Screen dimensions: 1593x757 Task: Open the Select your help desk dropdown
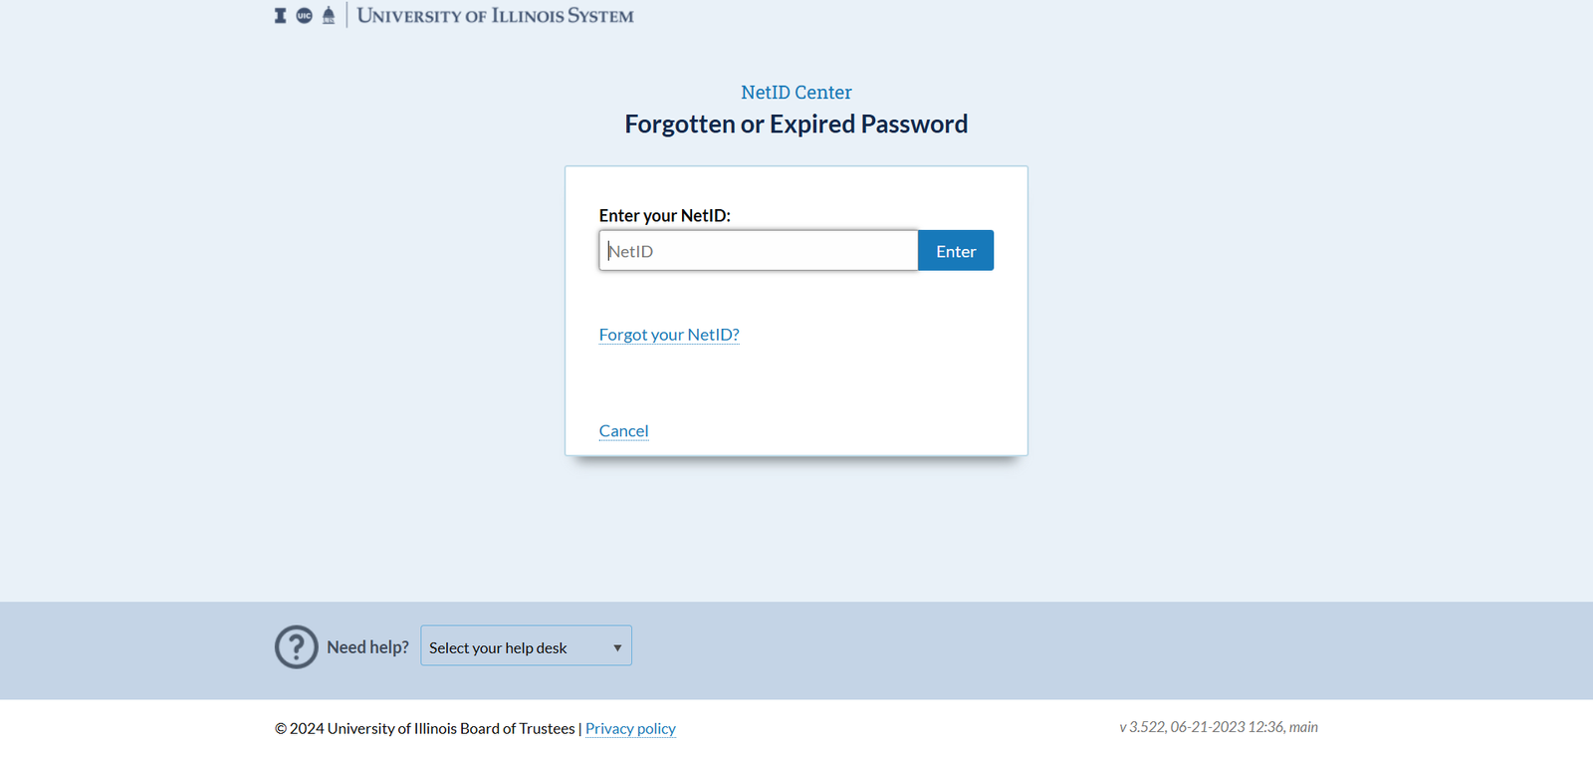tap(526, 645)
